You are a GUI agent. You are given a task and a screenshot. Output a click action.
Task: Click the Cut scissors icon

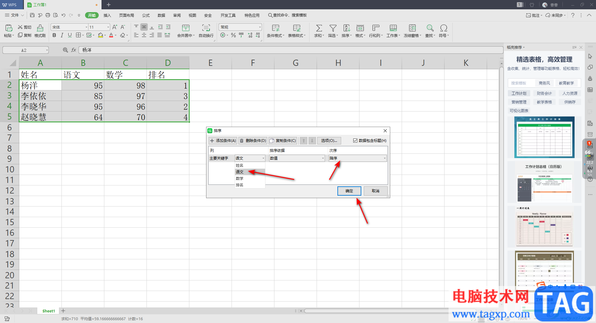click(x=20, y=27)
